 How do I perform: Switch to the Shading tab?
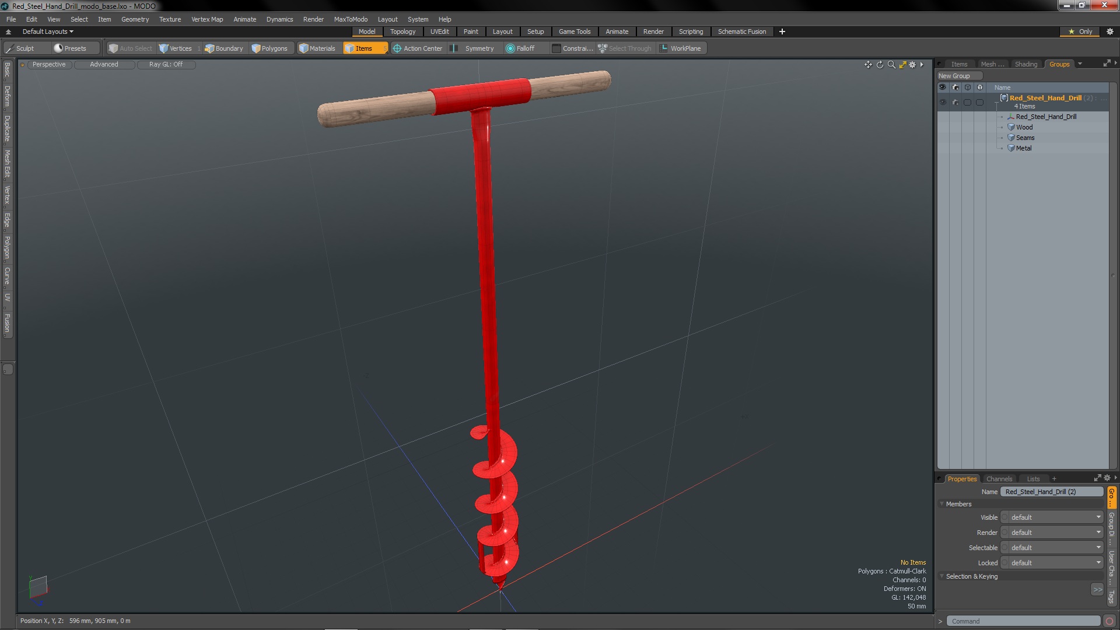click(1025, 64)
